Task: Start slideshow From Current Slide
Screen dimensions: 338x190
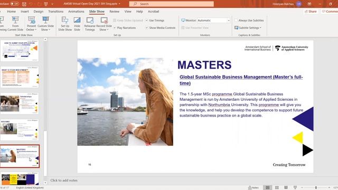Action: 15,24
